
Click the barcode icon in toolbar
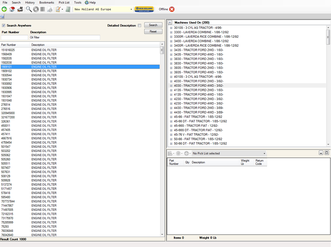43,9
